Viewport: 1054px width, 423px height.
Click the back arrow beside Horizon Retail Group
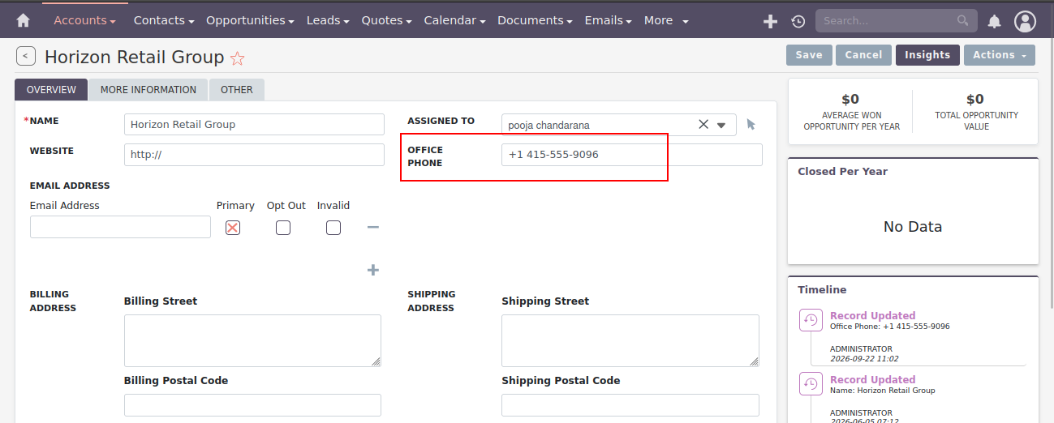tap(26, 56)
